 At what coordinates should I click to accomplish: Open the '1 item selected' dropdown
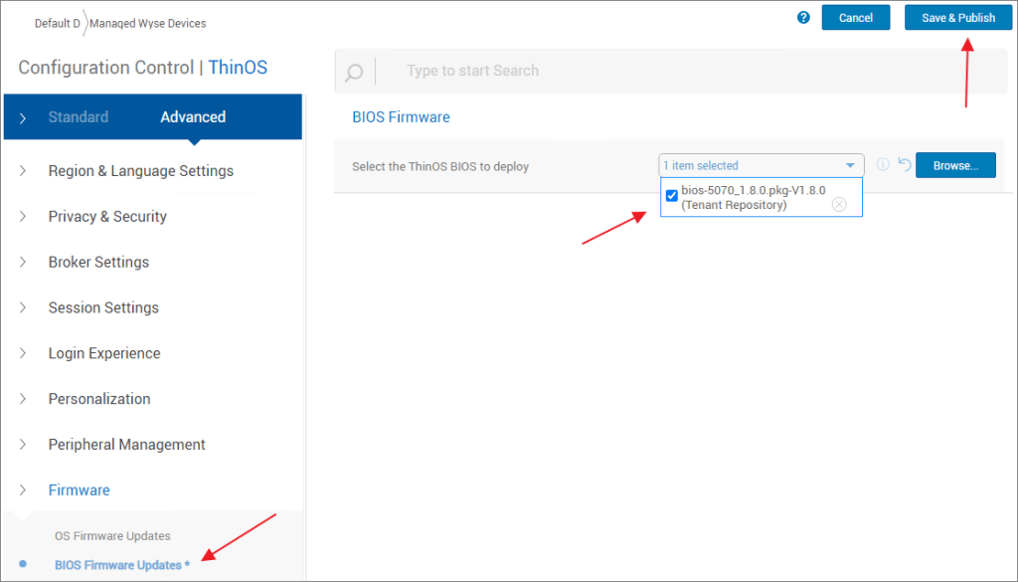coord(761,165)
